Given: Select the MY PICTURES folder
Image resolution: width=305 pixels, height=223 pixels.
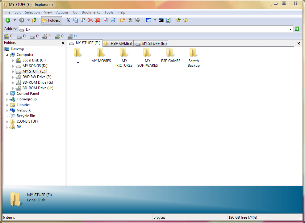Looking at the screenshot, I should [x=124, y=57].
